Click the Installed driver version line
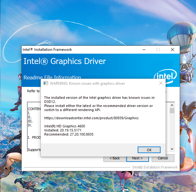The height and width of the screenshot is (192, 196). pyautogui.click(x=63, y=130)
